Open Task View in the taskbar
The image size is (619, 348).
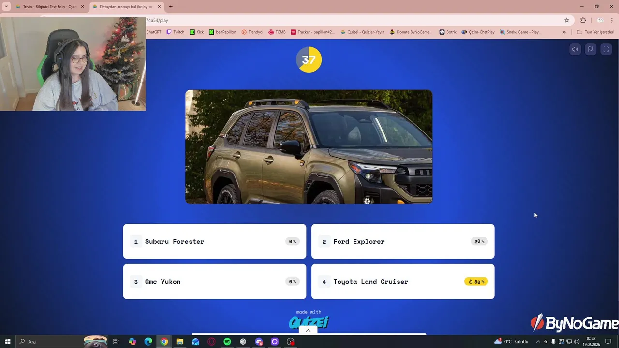click(116, 342)
